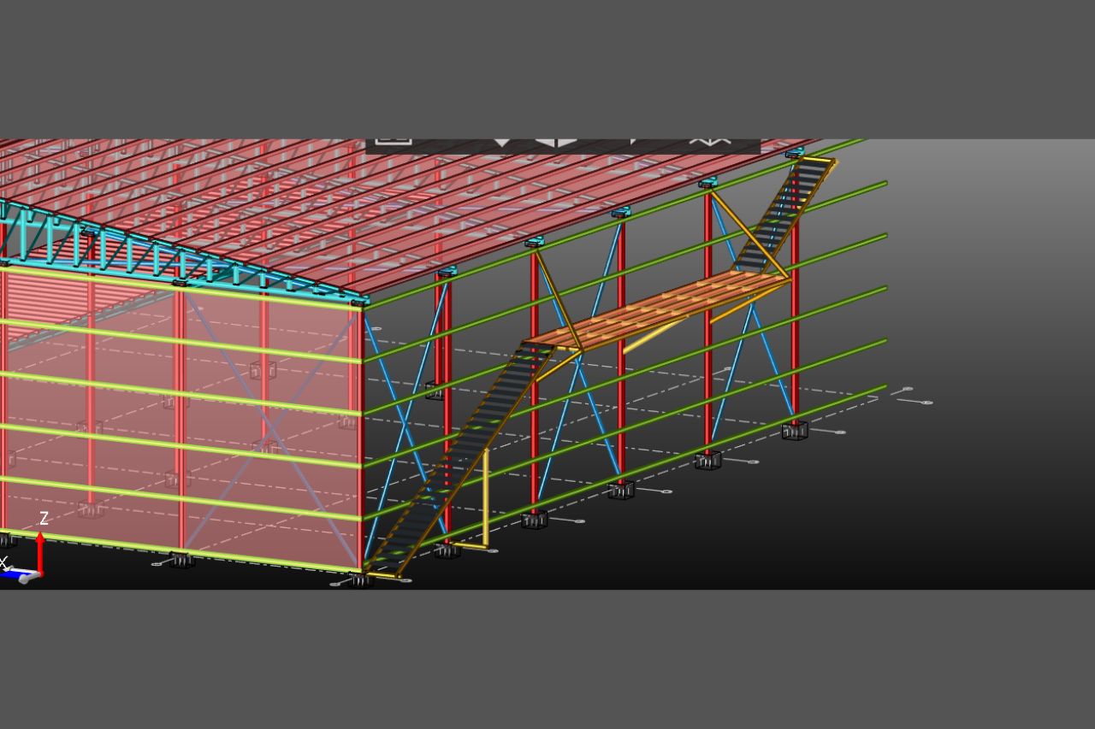Click the red Z axis arrow of the gizmo
The width and height of the screenshot is (1095, 729).
(x=39, y=553)
